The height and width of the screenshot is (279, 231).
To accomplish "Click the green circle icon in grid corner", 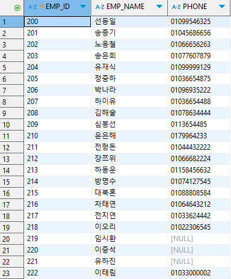I will point(17,8).
